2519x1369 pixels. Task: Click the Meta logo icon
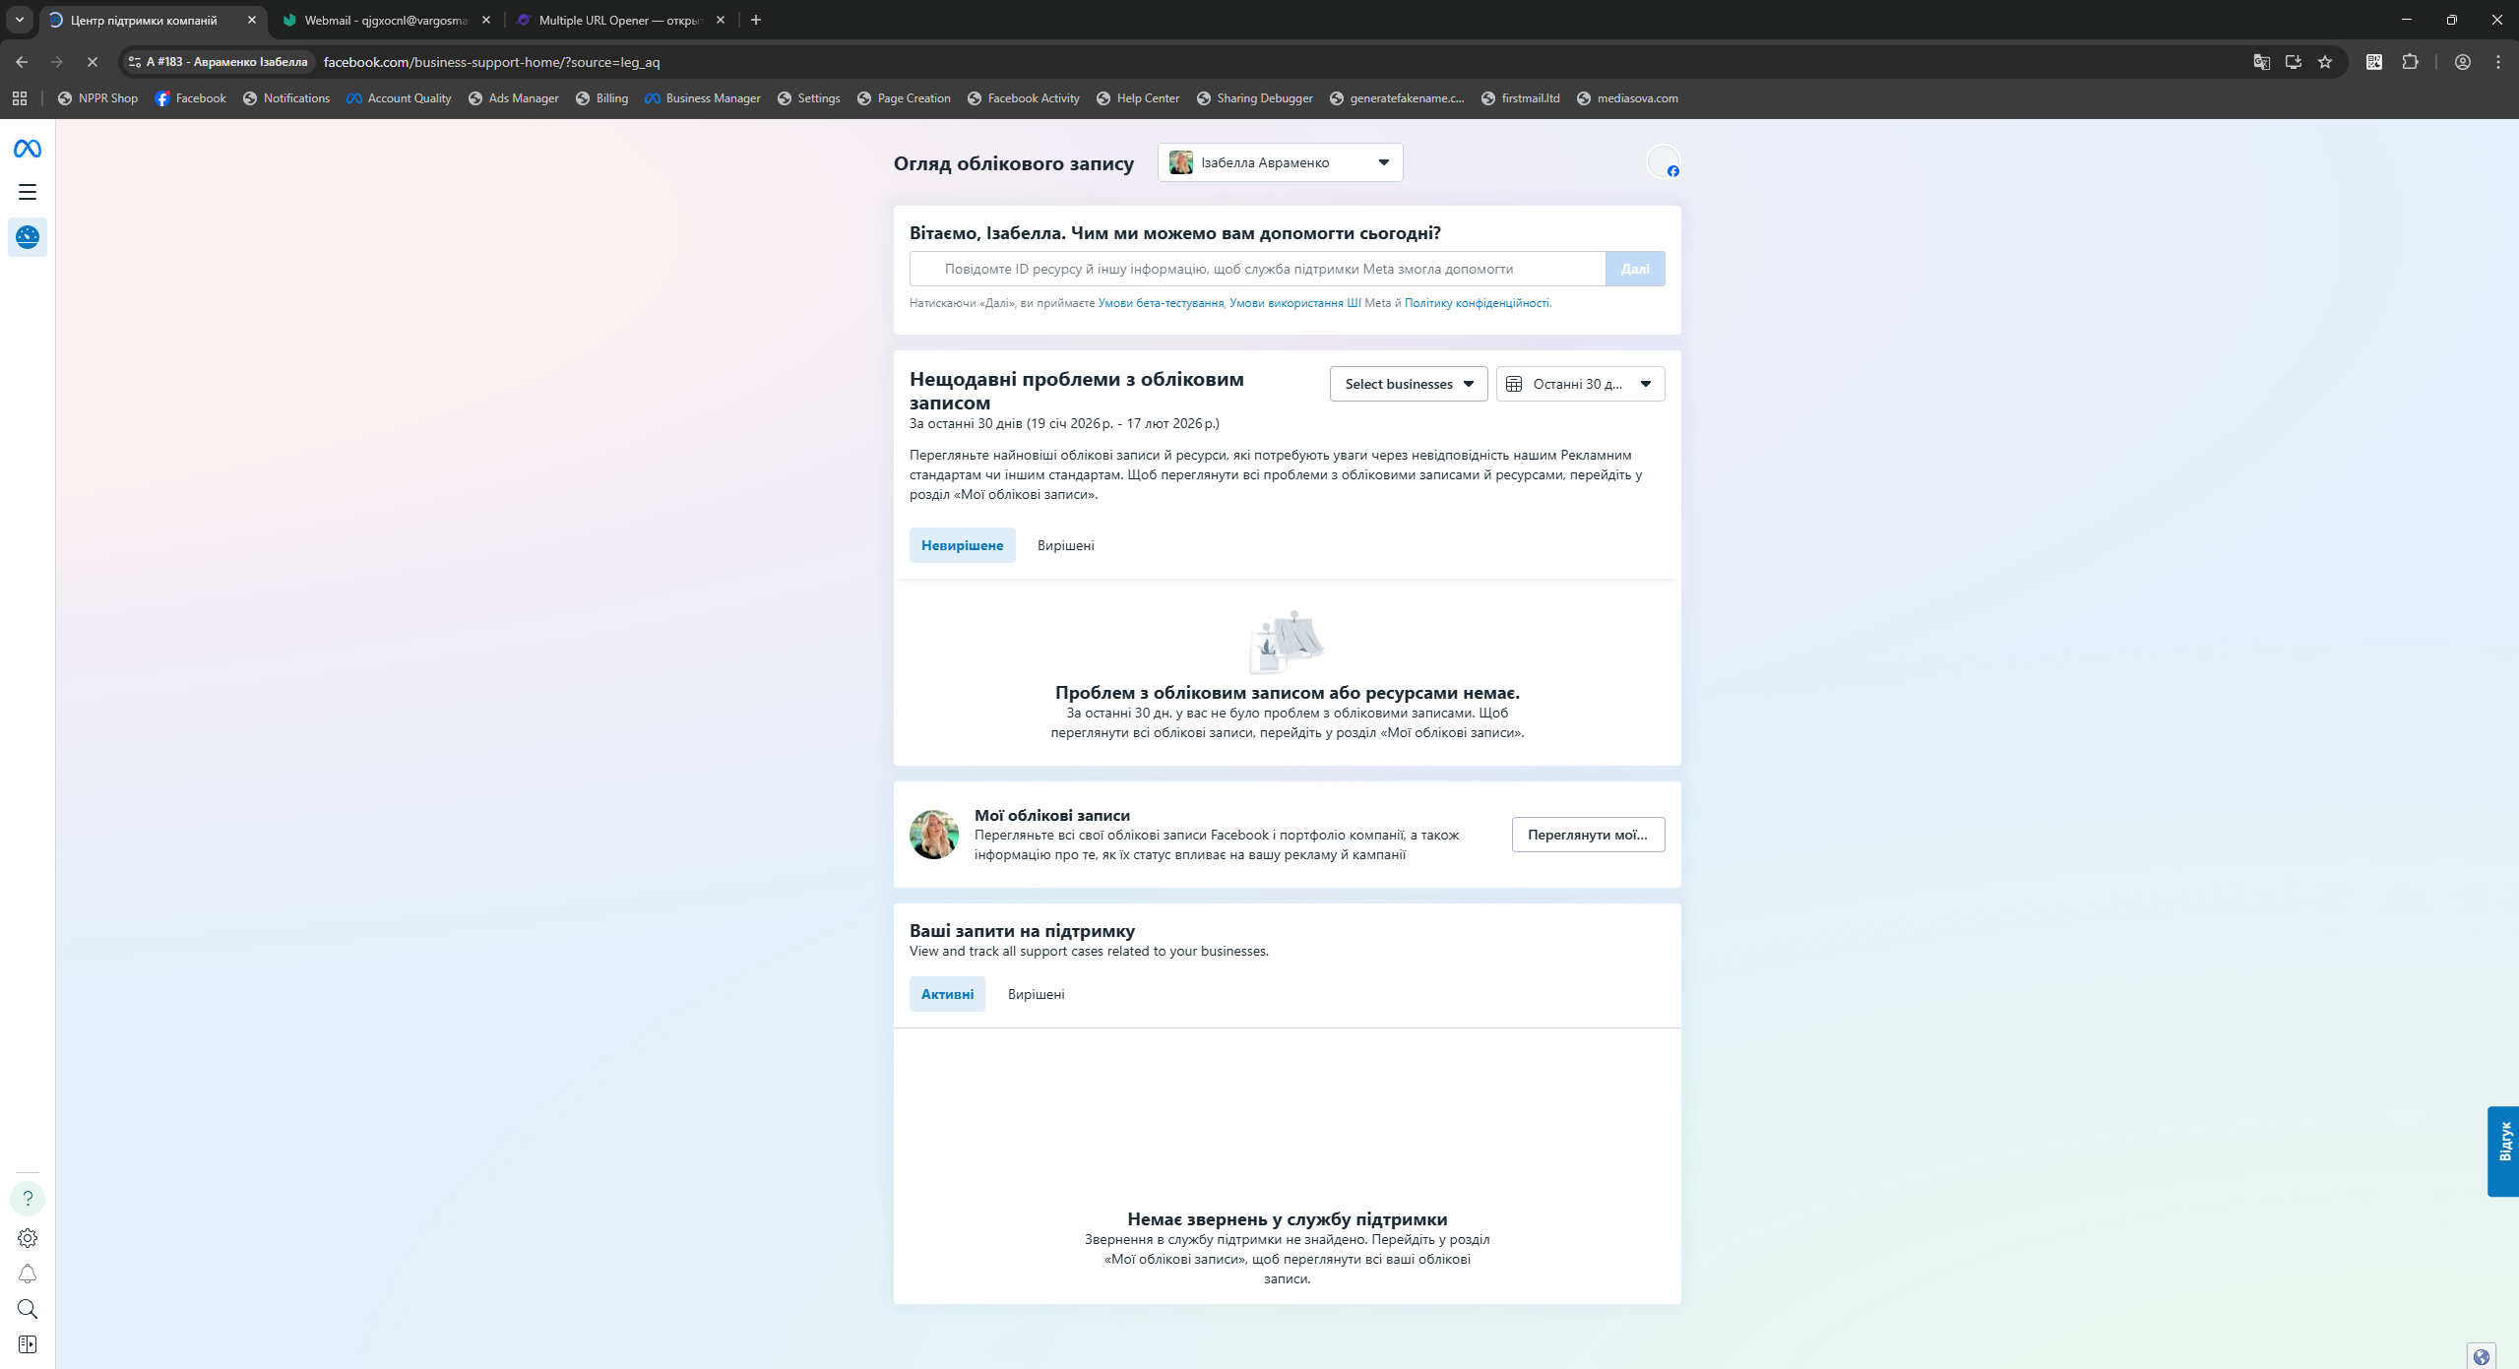pyautogui.click(x=27, y=149)
